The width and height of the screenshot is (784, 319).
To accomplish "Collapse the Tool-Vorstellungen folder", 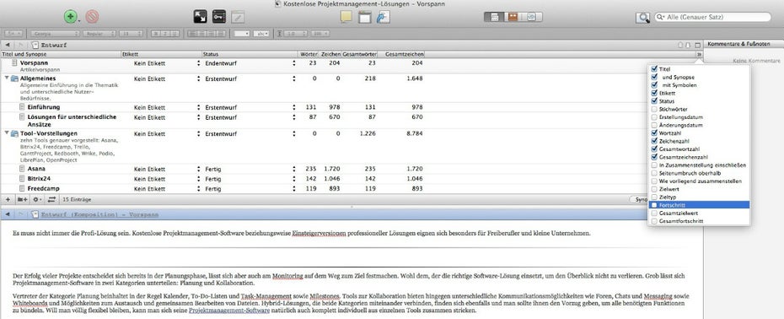I will click(x=7, y=133).
